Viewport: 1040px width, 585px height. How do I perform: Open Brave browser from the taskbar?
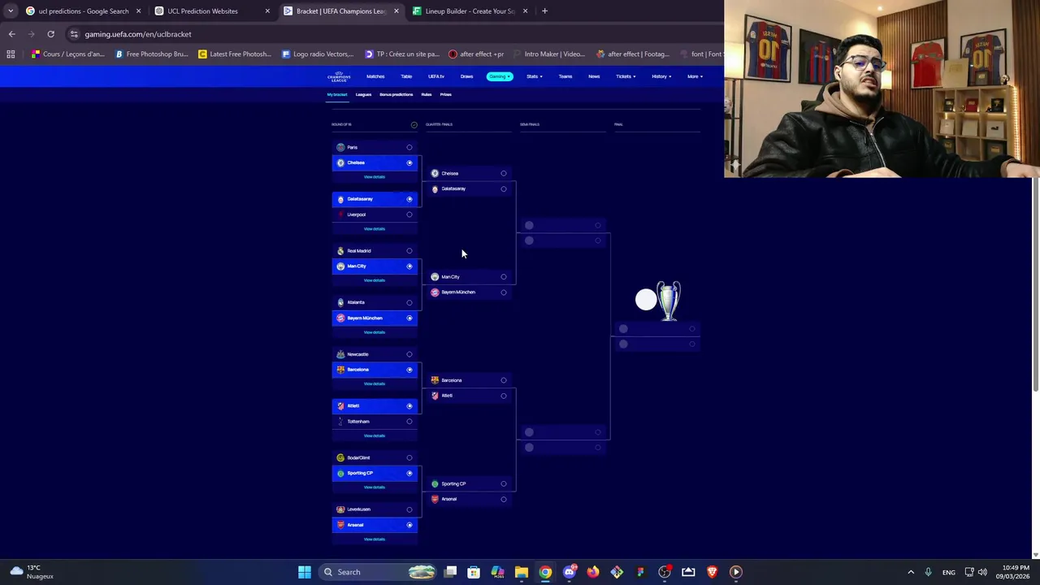tap(712, 572)
